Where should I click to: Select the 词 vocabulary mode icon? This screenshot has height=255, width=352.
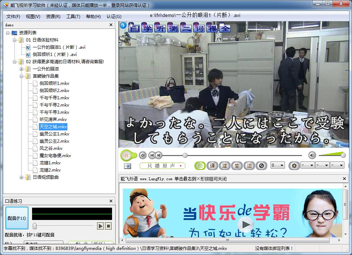point(199,27)
